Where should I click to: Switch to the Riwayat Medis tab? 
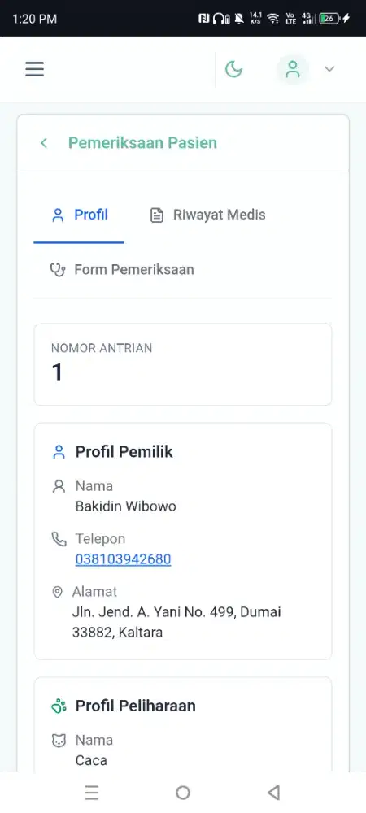click(207, 215)
